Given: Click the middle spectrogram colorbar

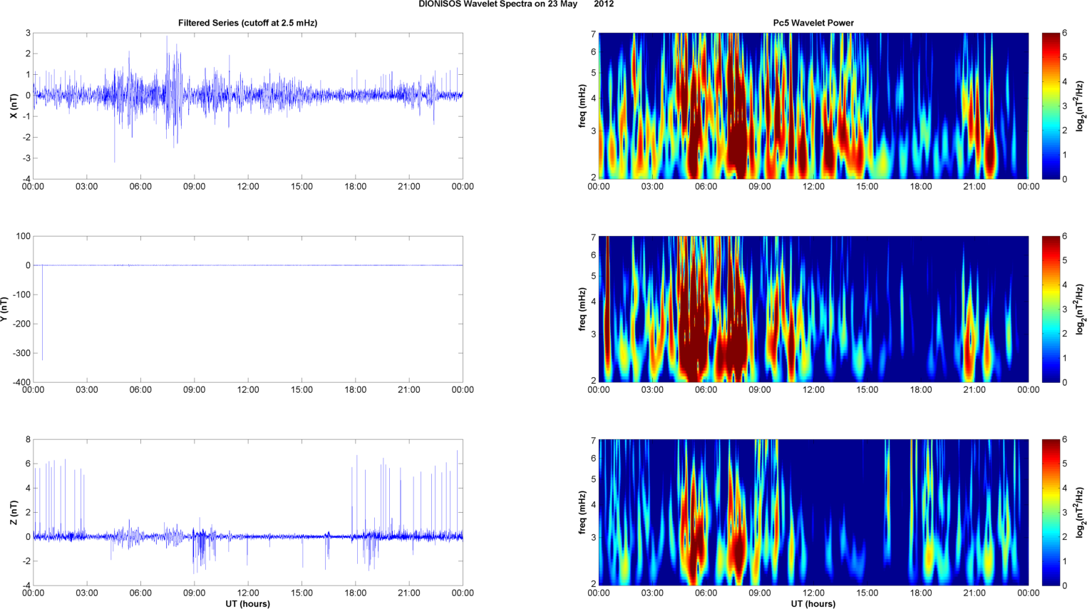Looking at the screenshot, I should [1050, 309].
